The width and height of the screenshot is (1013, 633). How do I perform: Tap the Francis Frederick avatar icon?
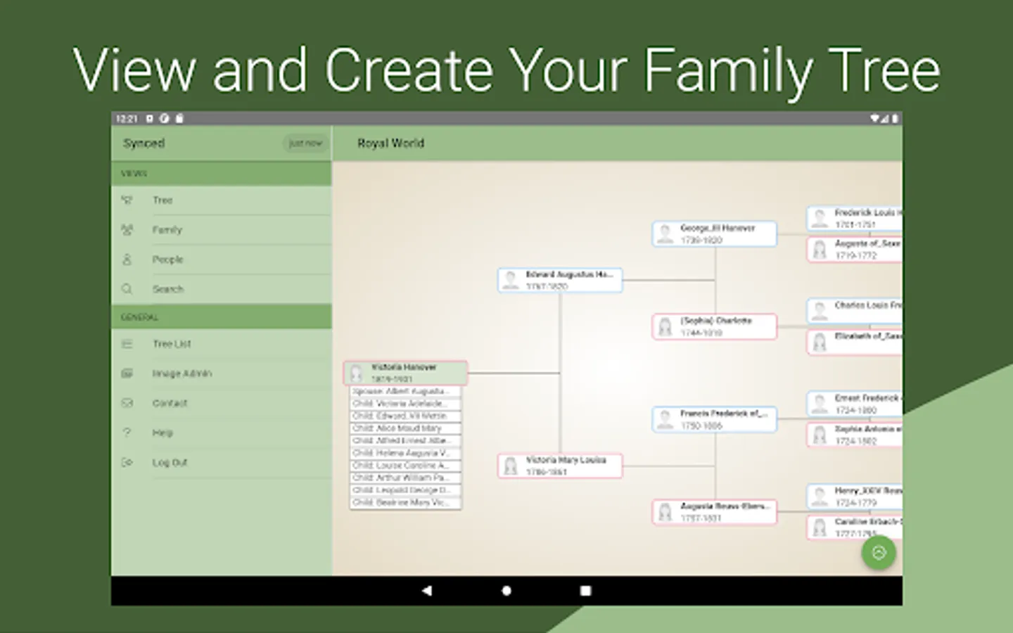click(x=665, y=419)
